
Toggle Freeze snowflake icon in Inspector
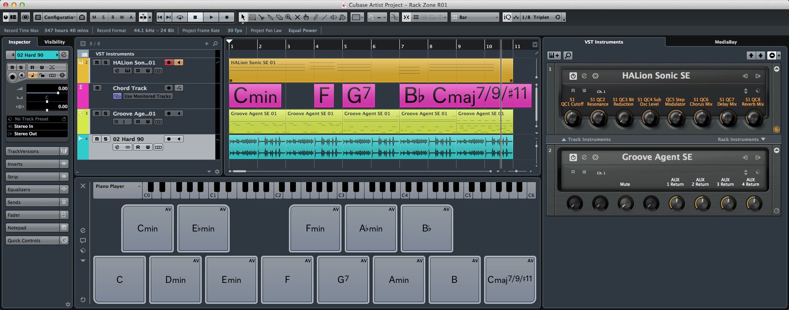pyautogui.click(x=62, y=75)
